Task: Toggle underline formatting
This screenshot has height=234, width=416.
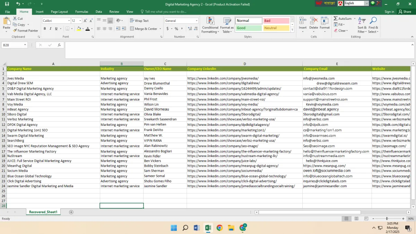Action: click(56, 29)
